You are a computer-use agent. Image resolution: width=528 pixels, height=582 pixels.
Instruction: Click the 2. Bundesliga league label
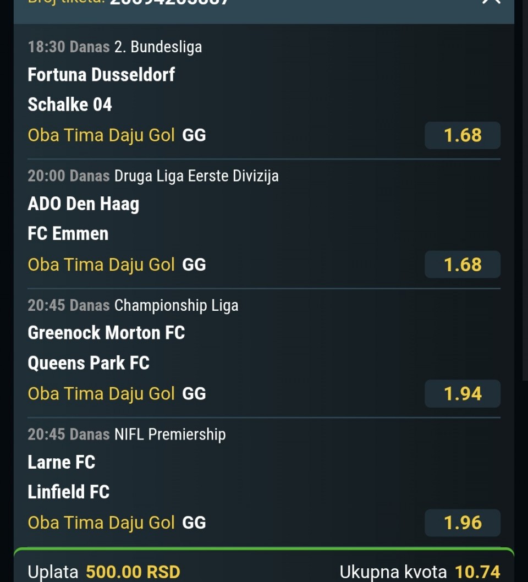[x=158, y=47]
